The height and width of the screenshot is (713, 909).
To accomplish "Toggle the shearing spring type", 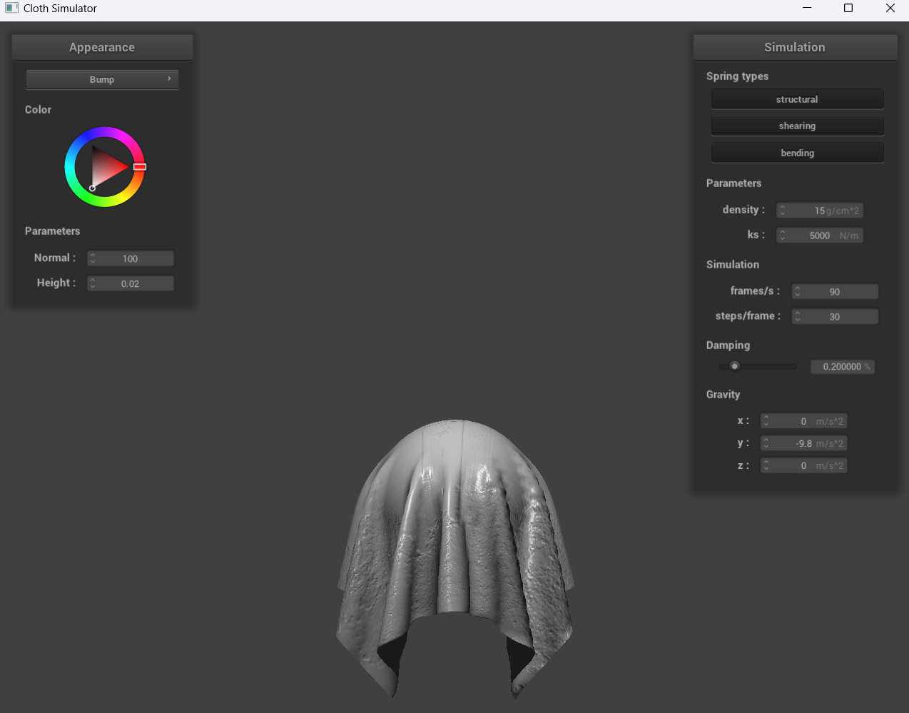I will tap(797, 126).
